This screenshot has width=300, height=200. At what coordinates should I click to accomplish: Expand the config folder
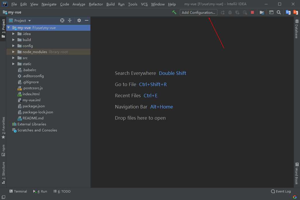click(x=13, y=46)
